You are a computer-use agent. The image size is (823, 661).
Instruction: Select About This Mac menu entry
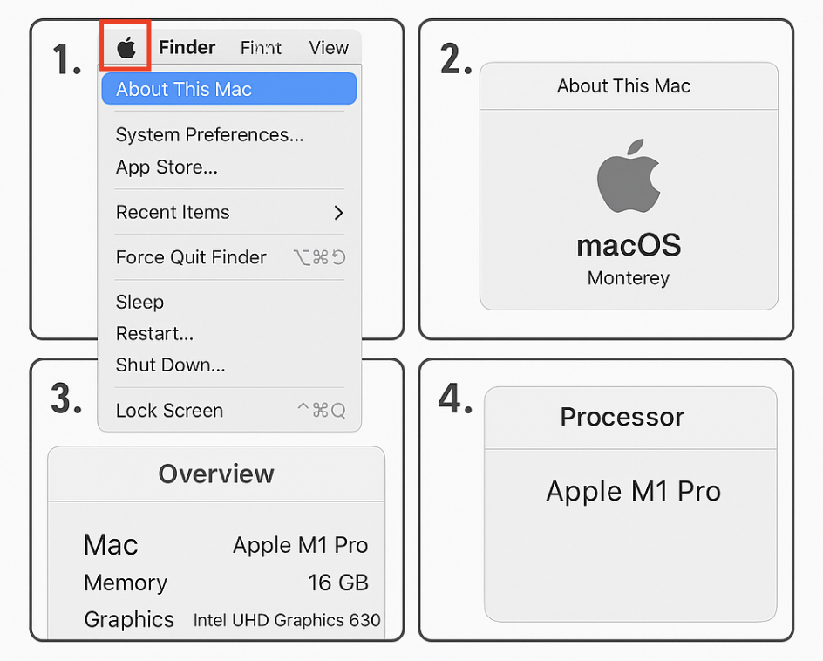[x=184, y=89]
